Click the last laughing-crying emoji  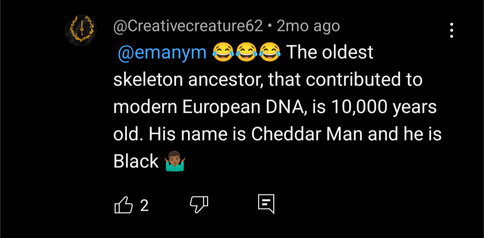[x=269, y=53]
